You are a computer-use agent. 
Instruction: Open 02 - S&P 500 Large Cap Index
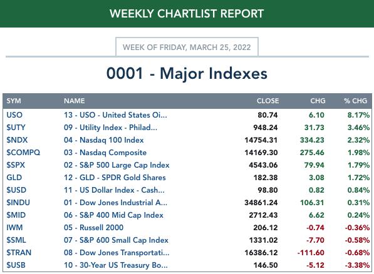coord(117,165)
